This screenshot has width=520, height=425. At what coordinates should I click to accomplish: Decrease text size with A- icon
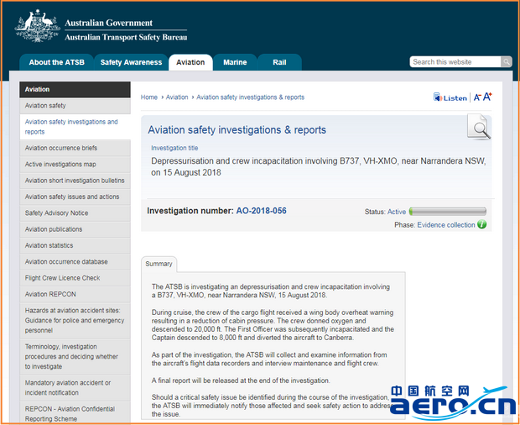(x=477, y=97)
